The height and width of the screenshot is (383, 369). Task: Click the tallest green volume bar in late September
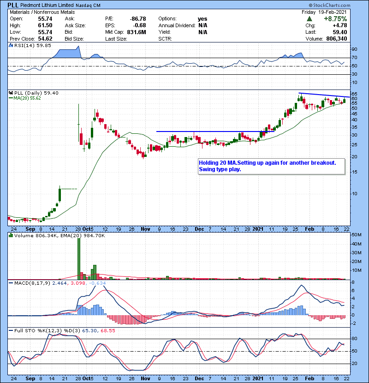tap(79, 259)
